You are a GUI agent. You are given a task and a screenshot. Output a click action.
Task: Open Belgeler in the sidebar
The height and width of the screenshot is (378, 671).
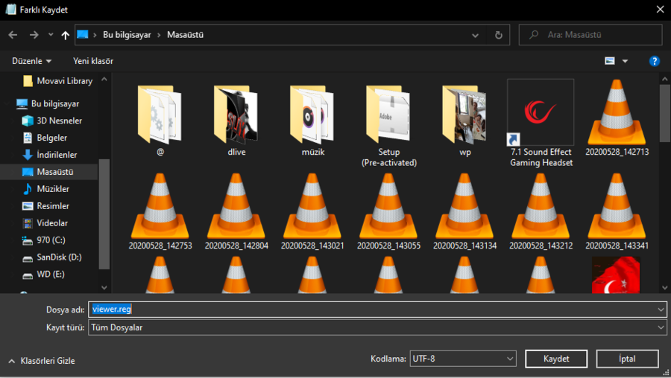coord(45,138)
